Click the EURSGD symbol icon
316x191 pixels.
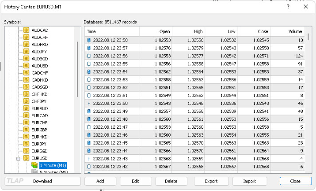click(x=26, y=151)
